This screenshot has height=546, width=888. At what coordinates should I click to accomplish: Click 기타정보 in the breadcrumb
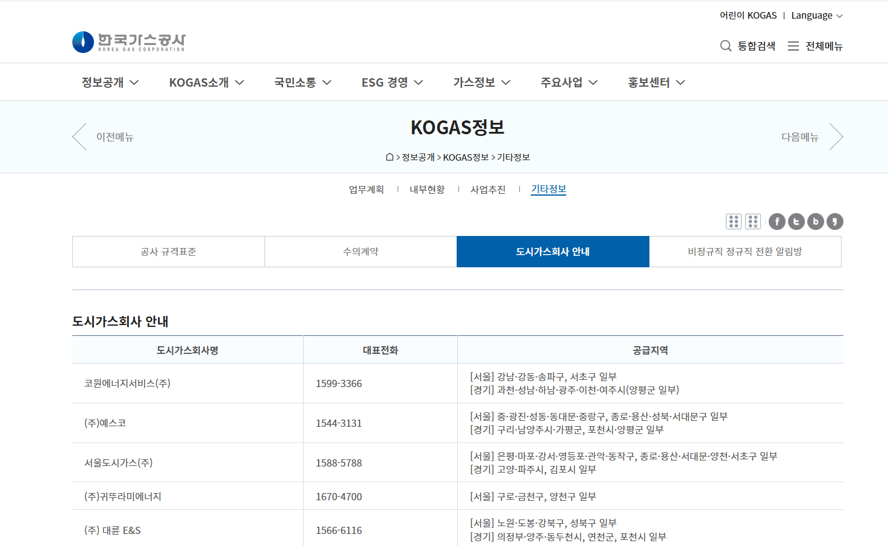513,157
